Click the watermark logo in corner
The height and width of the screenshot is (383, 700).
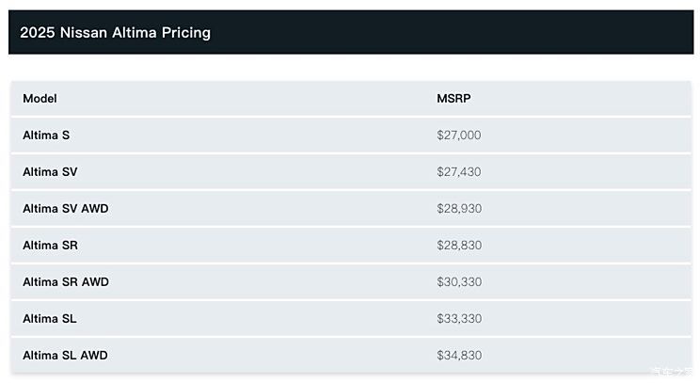tap(673, 371)
